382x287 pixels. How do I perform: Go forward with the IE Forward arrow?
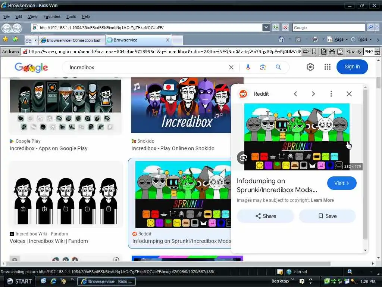17,28
